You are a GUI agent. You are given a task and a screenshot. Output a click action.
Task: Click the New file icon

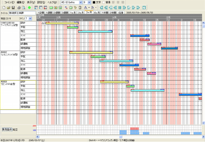tap(3, 7)
